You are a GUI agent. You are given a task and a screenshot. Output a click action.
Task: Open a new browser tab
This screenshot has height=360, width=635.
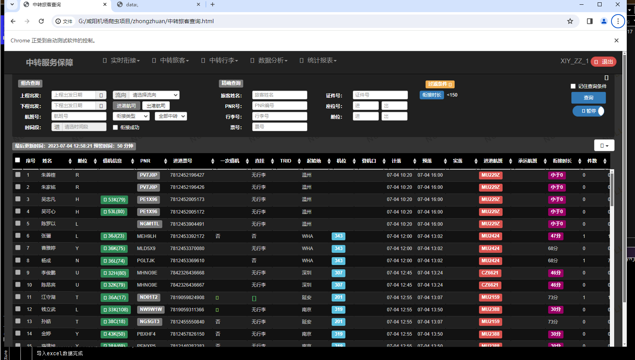coord(213,4)
